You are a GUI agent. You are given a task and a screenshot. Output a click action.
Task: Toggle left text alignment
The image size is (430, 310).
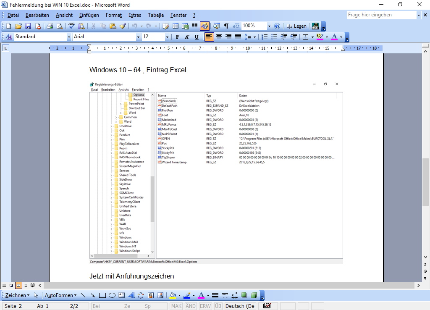[x=209, y=37]
